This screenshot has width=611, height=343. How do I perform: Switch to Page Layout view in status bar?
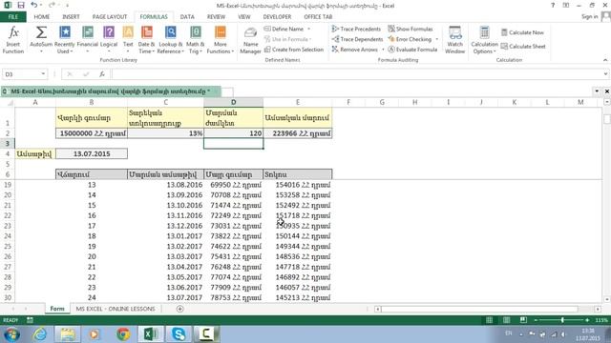click(506, 320)
